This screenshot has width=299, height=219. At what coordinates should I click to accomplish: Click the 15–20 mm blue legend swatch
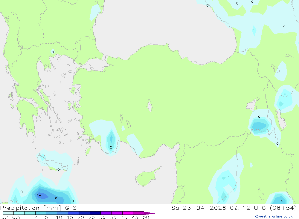click(74, 213)
